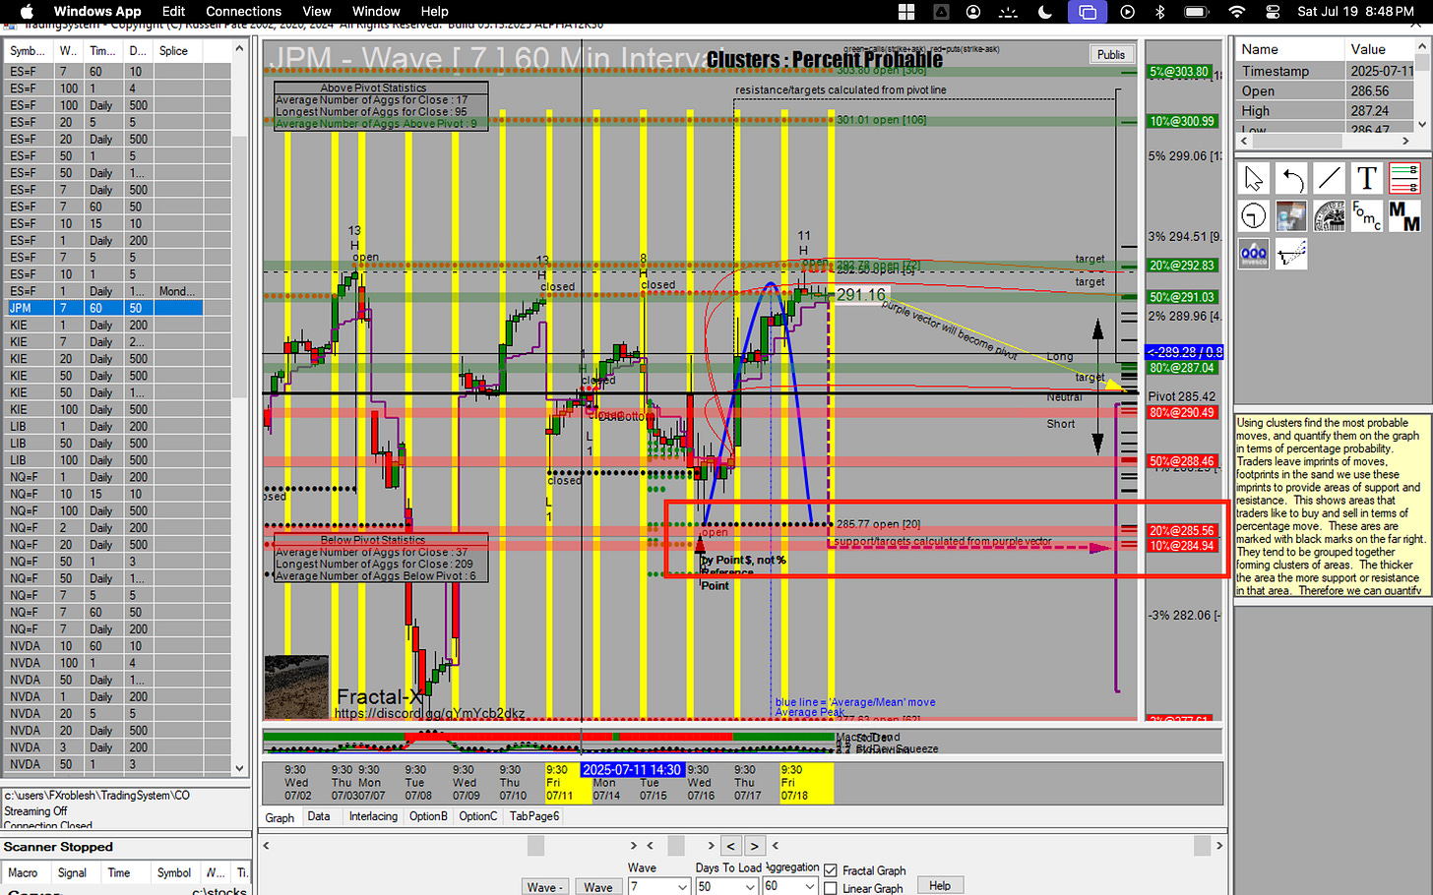The height and width of the screenshot is (895, 1433).
Task: Click the Name/Value table horizontal scrollbar
Action: (x=1325, y=142)
